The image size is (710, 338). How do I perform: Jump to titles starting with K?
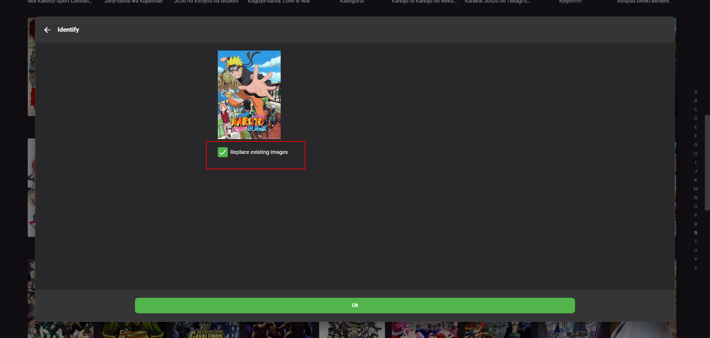point(696,180)
